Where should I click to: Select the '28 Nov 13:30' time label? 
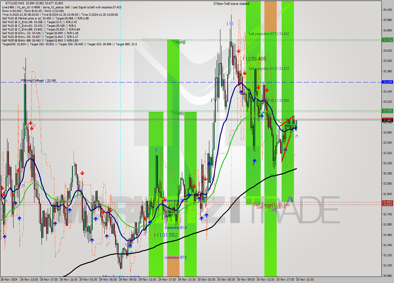click(x=29, y=280)
